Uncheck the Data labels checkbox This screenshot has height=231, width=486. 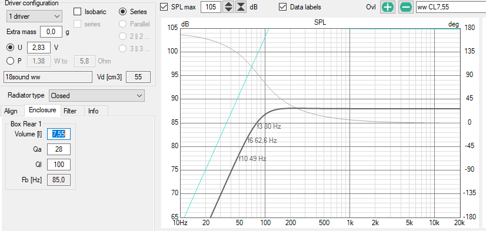(x=282, y=7)
